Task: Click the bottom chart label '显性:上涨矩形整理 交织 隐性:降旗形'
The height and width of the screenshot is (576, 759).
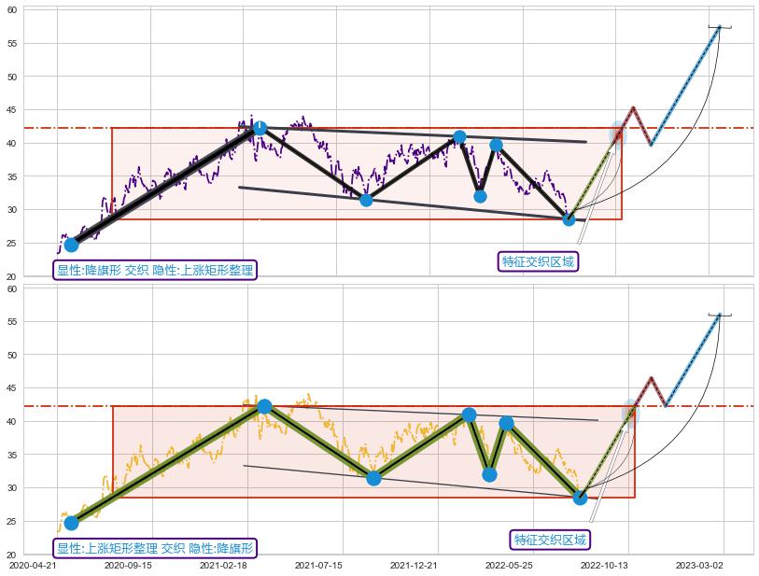Action: coord(154,548)
